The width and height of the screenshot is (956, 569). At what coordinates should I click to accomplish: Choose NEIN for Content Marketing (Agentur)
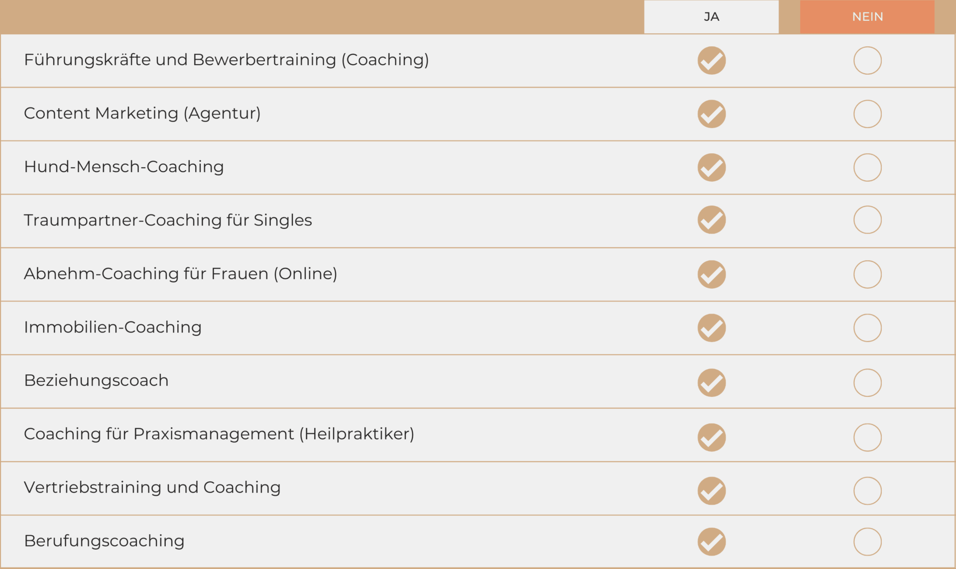(867, 114)
